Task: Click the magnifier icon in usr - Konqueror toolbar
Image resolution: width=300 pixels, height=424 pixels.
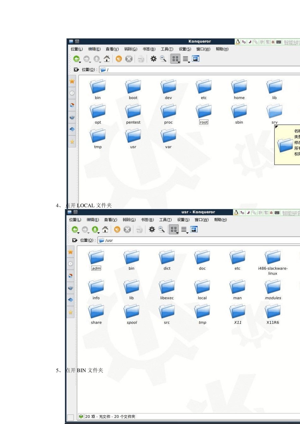Action: [x=162, y=230]
